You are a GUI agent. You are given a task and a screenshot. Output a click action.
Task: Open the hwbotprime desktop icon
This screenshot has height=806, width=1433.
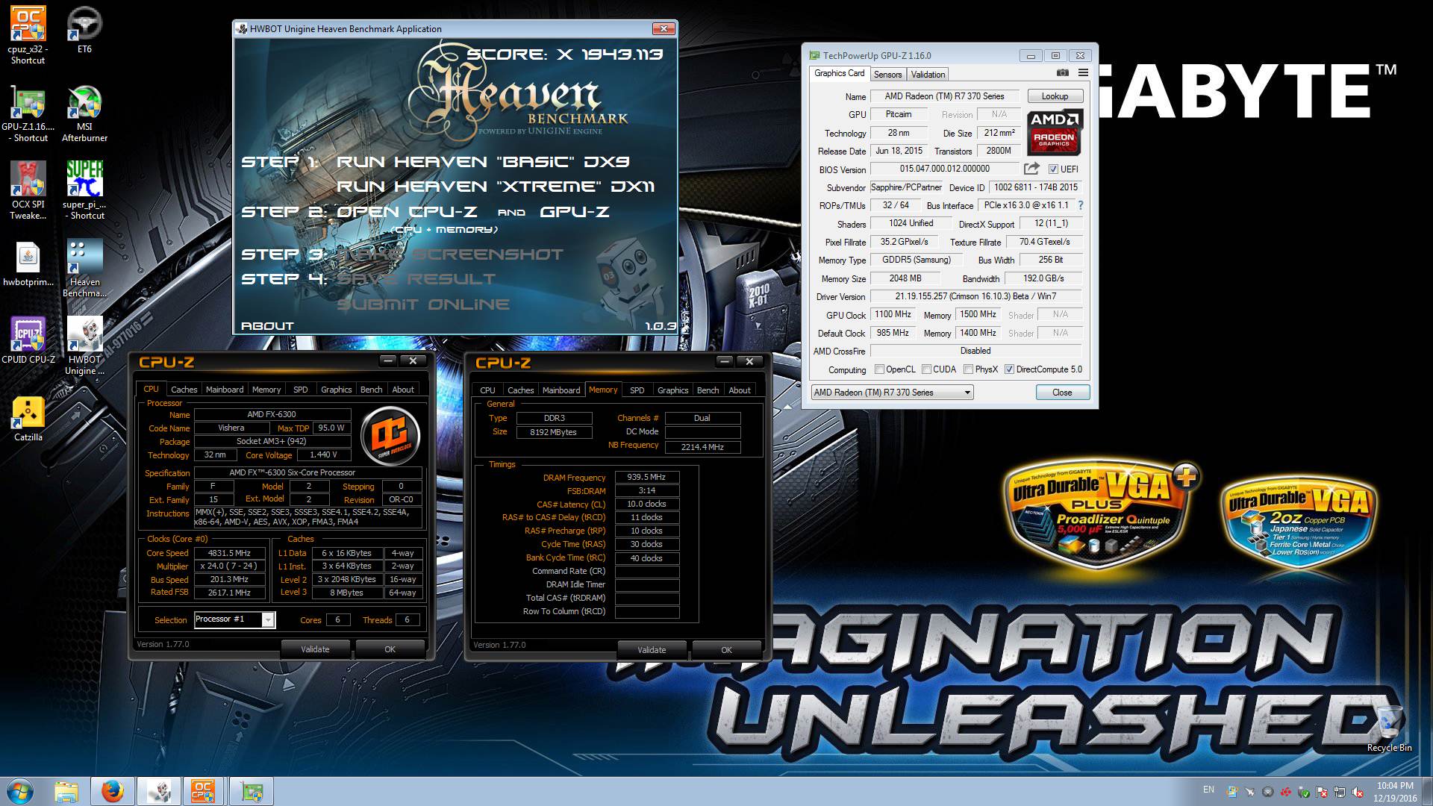point(28,263)
